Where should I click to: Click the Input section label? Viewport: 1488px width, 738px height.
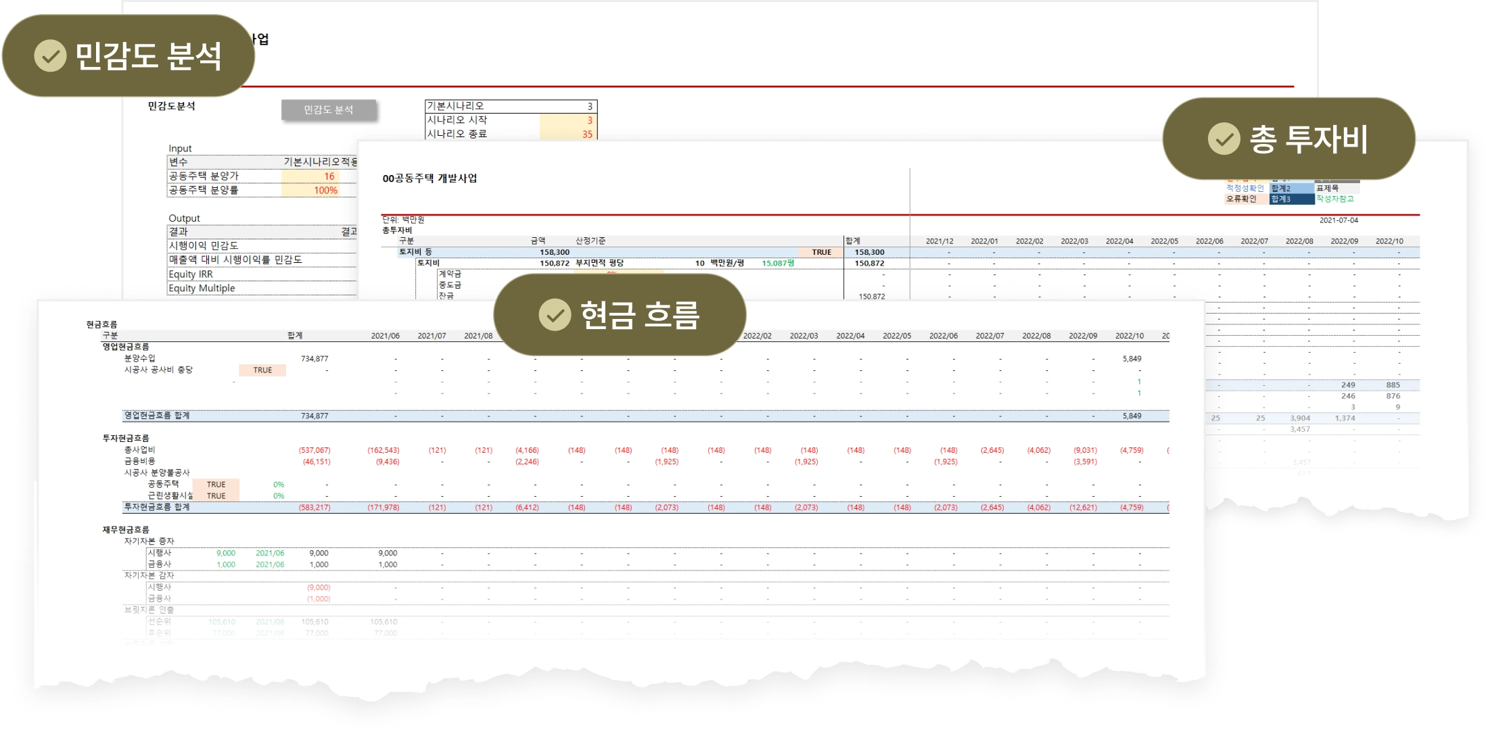[180, 149]
